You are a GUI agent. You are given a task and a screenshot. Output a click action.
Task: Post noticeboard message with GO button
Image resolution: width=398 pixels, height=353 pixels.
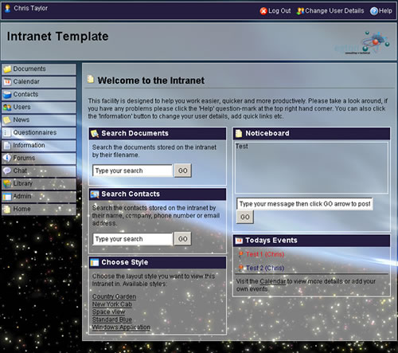tap(244, 217)
